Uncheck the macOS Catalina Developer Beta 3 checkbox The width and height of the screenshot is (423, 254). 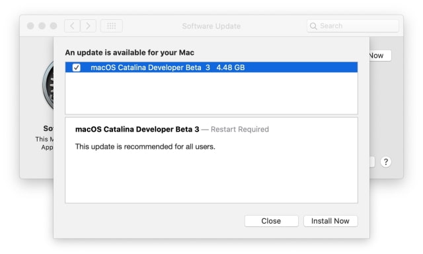[x=77, y=67]
